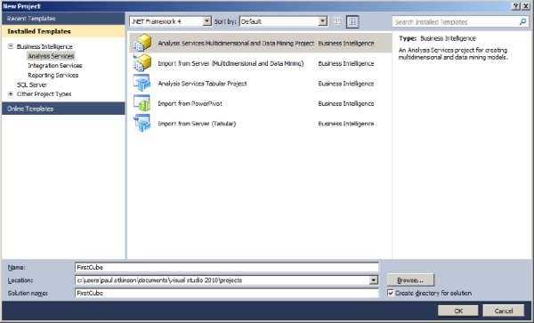Select Analysis Services Multidimensional project icon
This screenshot has height=323, width=534.
point(142,43)
